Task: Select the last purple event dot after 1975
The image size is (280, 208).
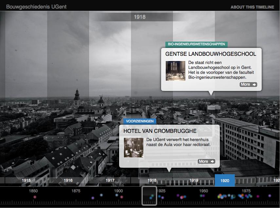Action: click(x=270, y=196)
